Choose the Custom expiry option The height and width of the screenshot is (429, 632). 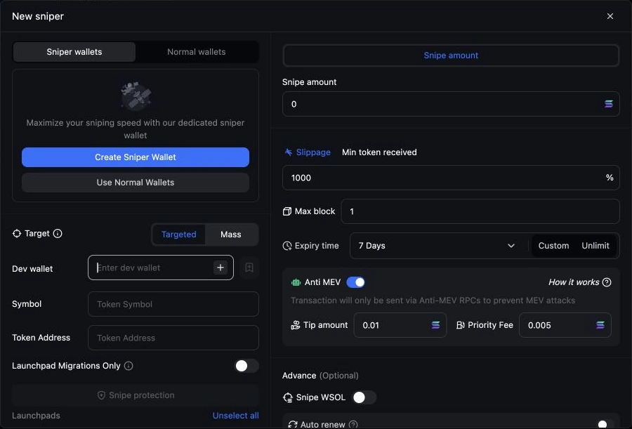[x=553, y=246]
